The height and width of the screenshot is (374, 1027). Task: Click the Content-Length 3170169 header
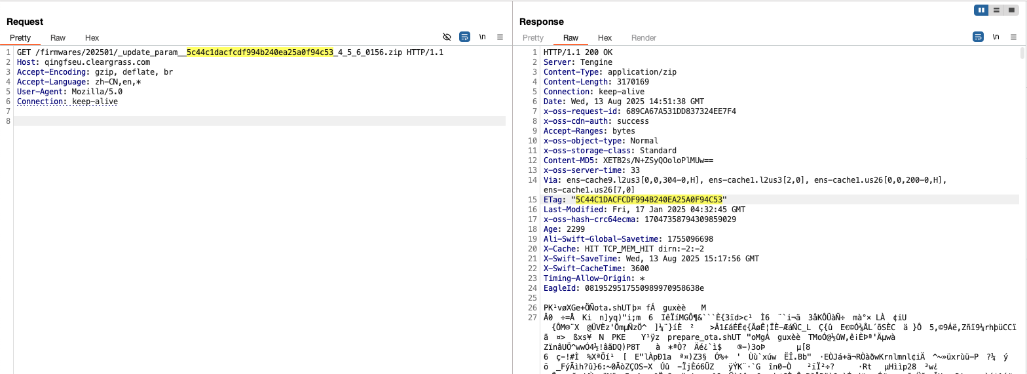[596, 82]
